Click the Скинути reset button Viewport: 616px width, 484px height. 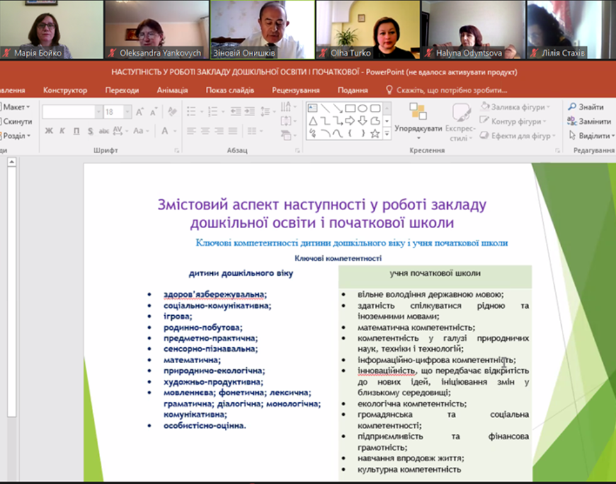(17, 121)
